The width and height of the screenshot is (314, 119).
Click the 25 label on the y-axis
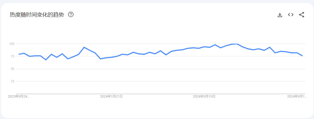point(12,81)
